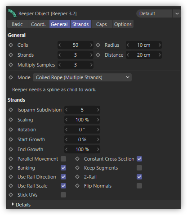This screenshot has width=187, height=215.
Task: Increase Start Growth with right arrow
Action: click(98, 139)
